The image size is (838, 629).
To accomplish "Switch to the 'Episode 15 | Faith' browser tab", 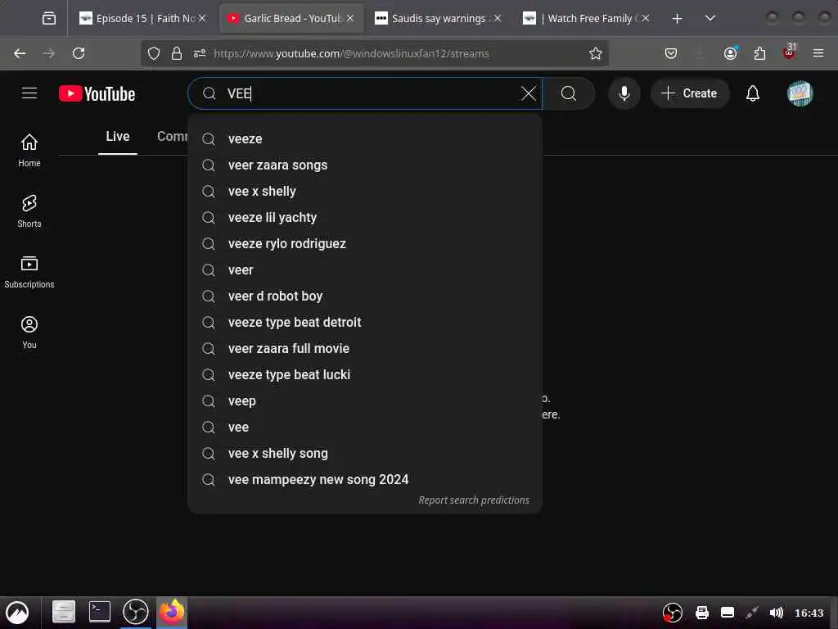I will (x=142, y=18).
